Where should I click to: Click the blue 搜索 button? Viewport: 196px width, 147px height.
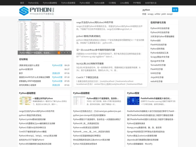click(175, 10)
